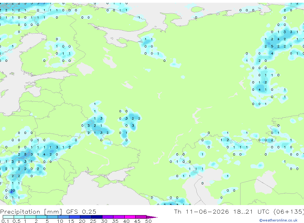This screenshot has width=304, height=223.
Task: Click the '(06+135)' run offset text
Action: 289,212
